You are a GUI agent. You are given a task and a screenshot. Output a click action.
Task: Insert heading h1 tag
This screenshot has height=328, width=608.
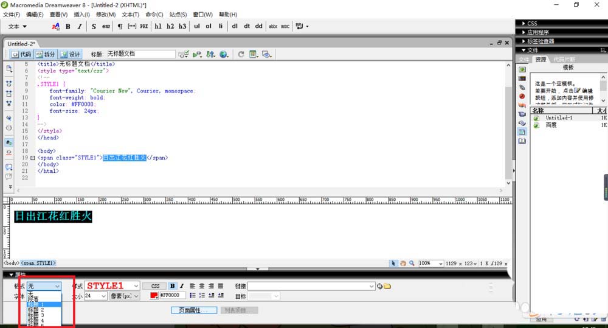pyautogui.click(x=158, y=26)
